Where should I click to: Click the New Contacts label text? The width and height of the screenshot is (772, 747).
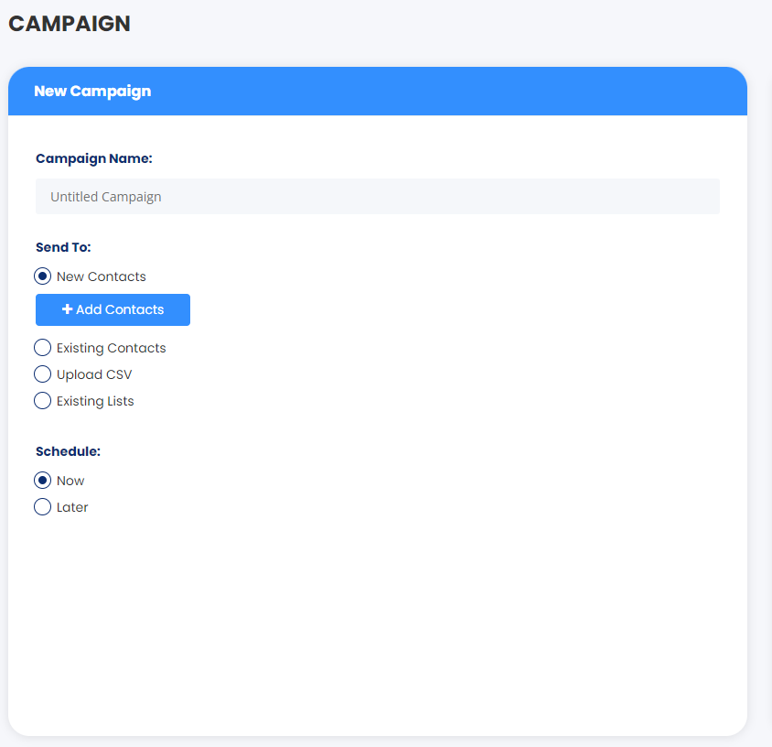(101, 276)
